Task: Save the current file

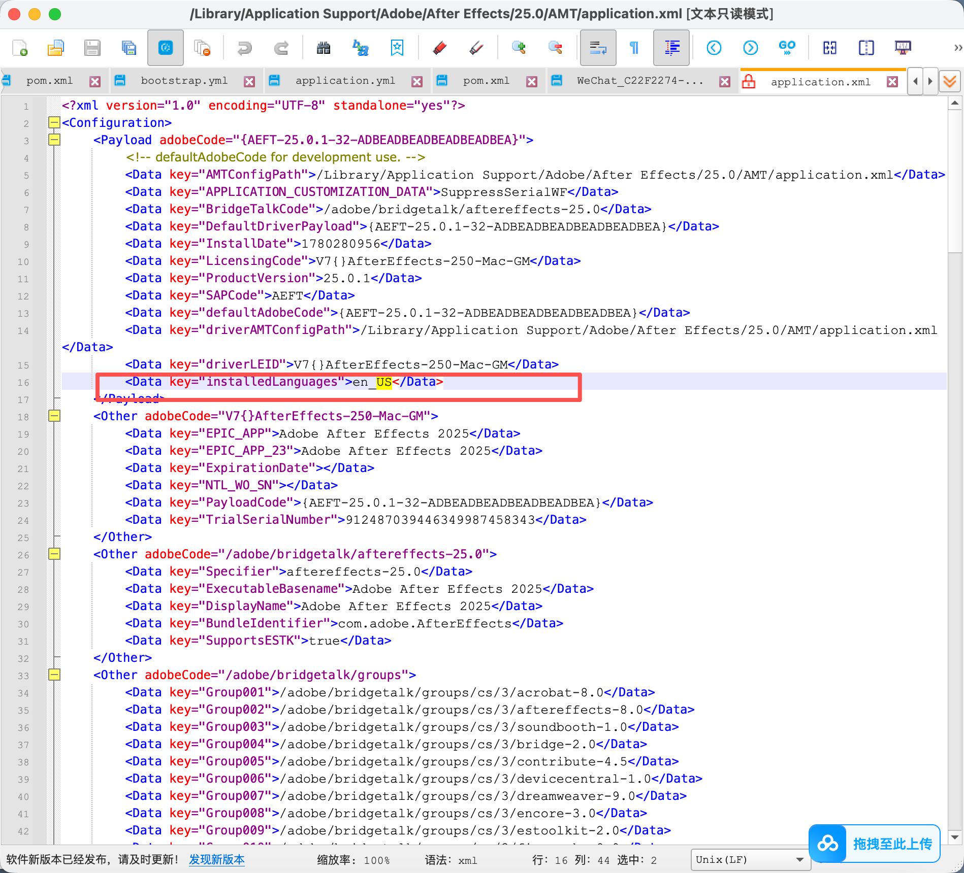Action: [x=92, y=48]
